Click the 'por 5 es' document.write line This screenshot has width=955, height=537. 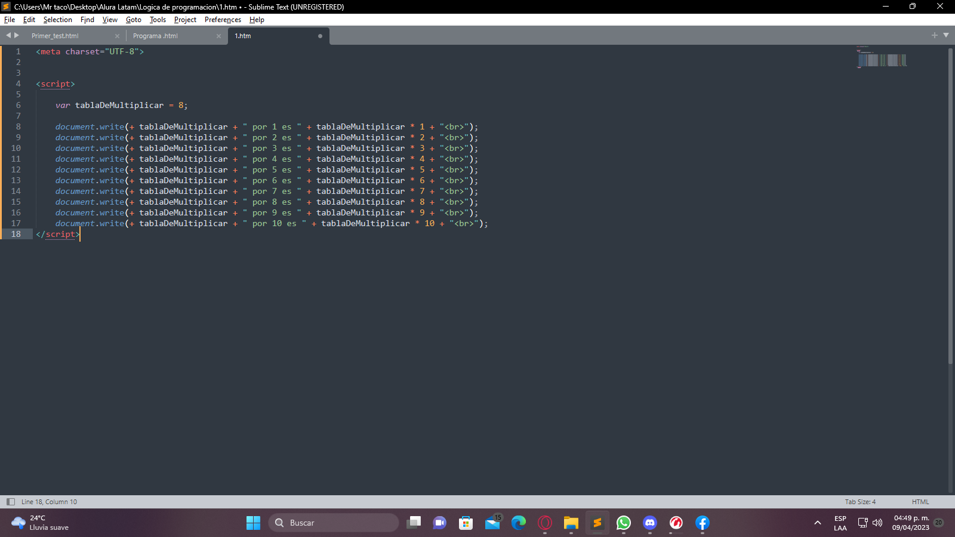tap(267, 169)
